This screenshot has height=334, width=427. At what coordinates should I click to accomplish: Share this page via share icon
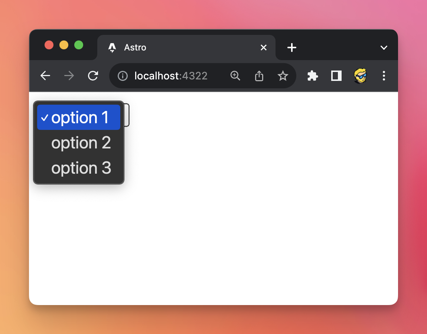click(259, 76)
